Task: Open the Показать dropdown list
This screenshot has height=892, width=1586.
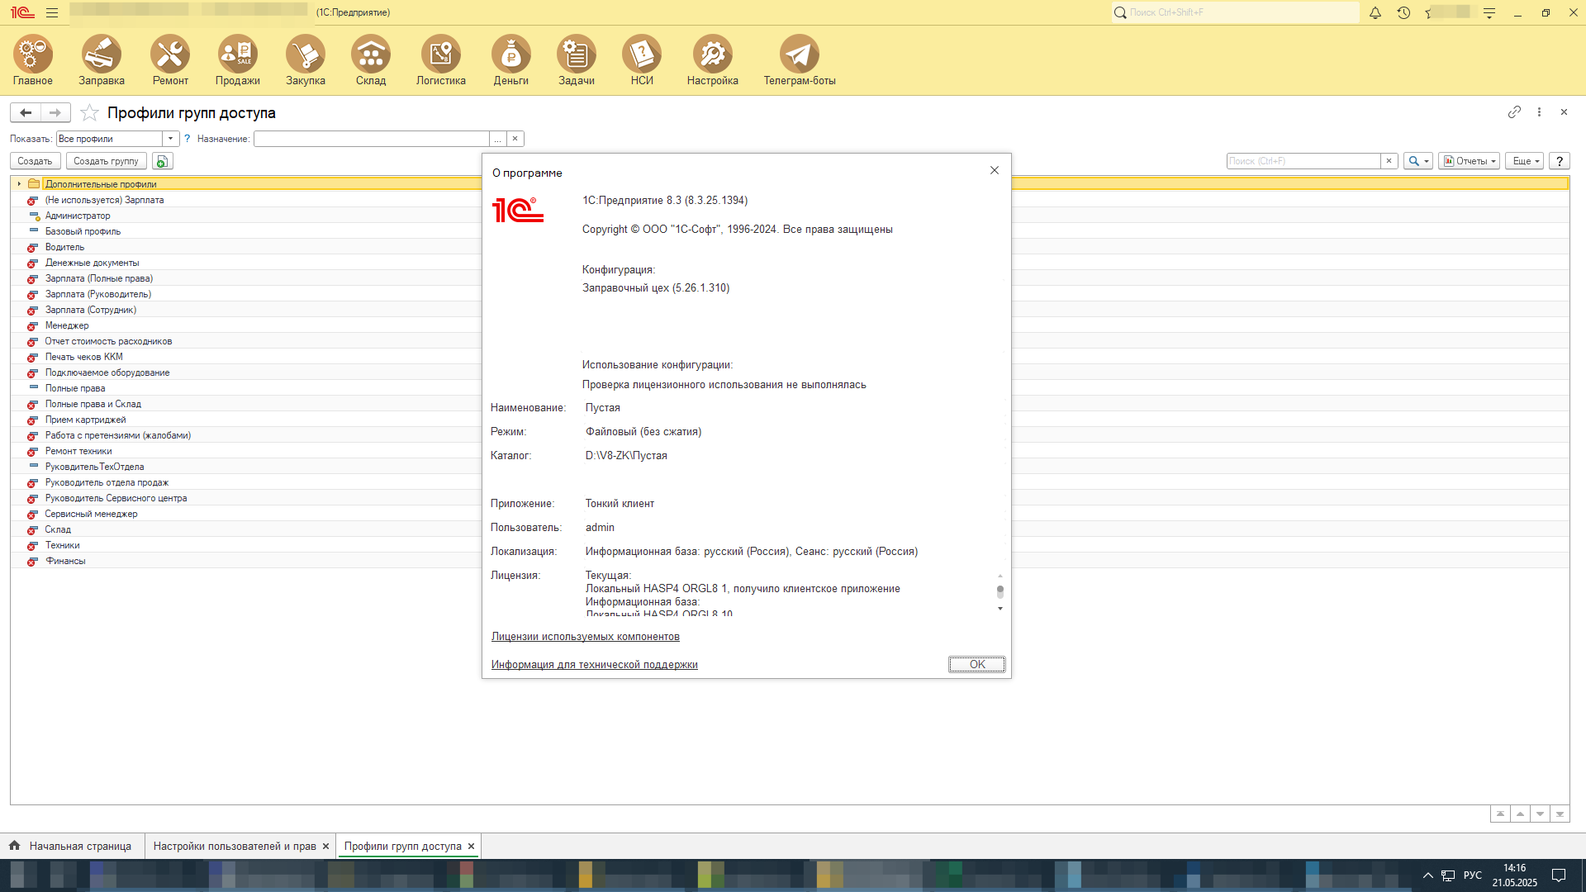Action: click(170, 139)
